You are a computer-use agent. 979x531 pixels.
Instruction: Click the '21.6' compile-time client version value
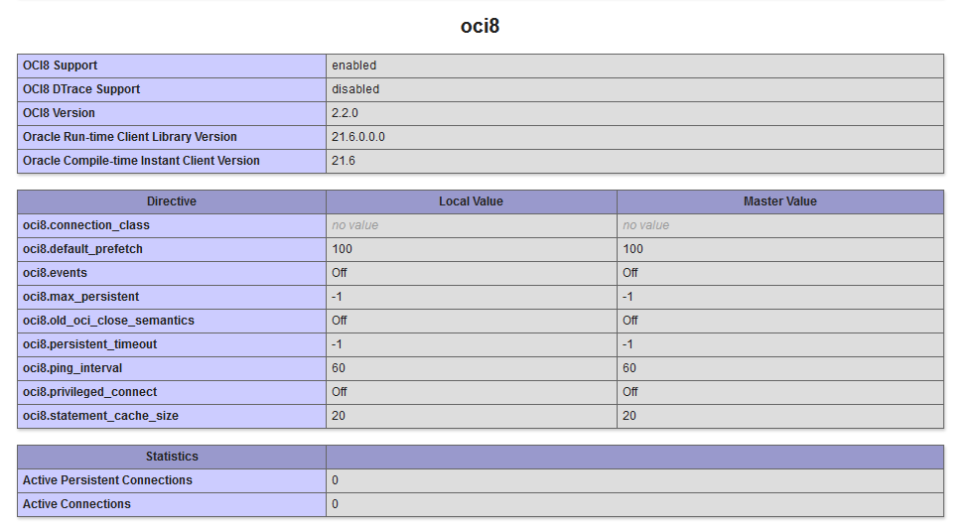(344, 161)
